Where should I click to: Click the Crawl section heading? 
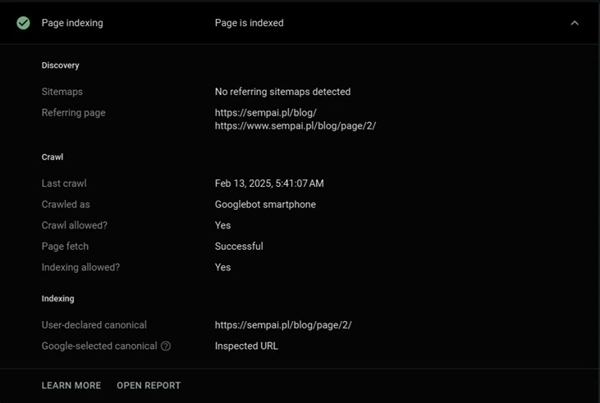(52, 156)
